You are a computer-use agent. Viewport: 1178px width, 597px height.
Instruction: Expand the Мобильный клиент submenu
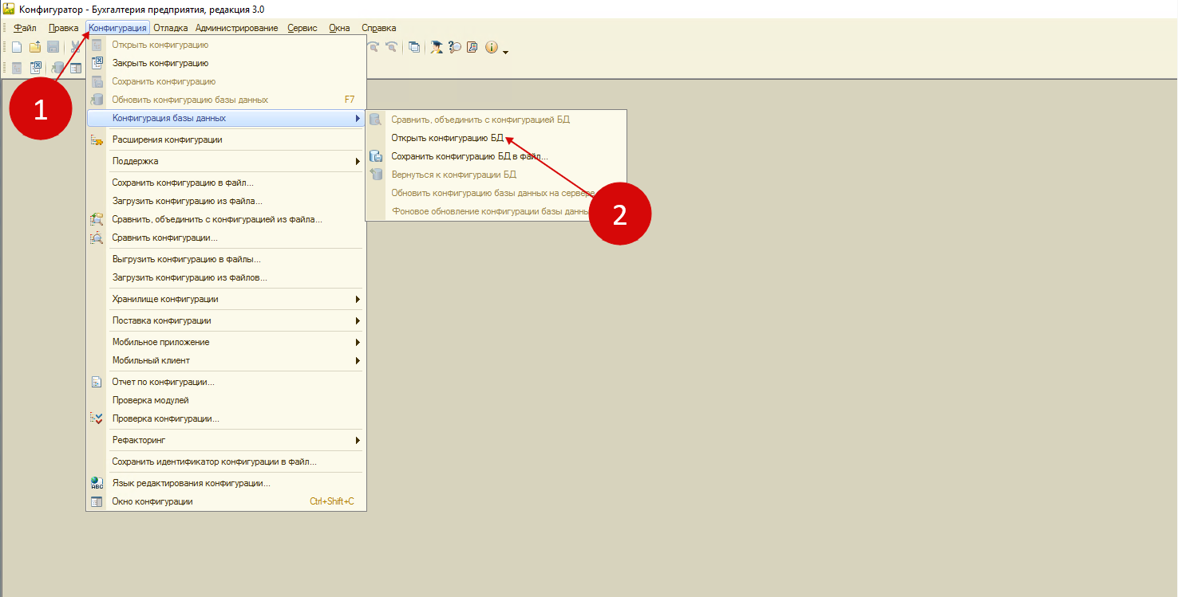[227, 360]
